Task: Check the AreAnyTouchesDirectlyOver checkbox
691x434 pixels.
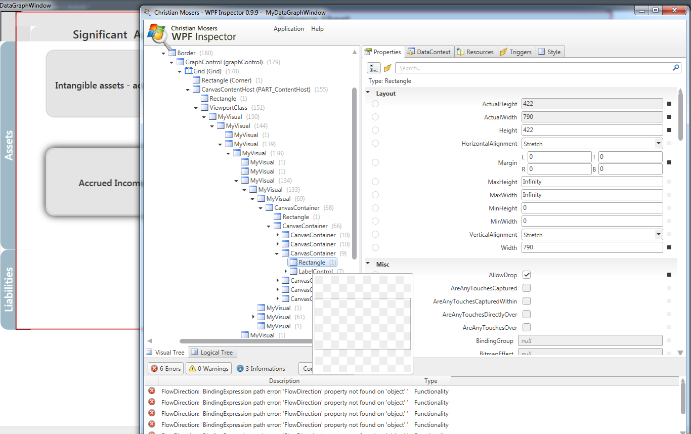Action: pos(527,314)
